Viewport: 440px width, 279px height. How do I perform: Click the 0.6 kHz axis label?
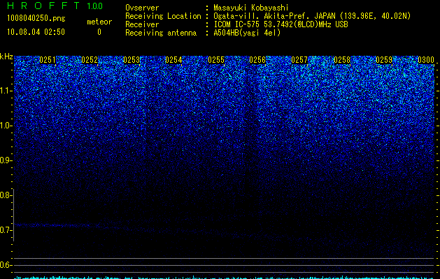point(6,265)
